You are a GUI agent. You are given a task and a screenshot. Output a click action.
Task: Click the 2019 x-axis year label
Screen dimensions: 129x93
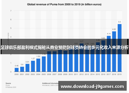coord(119,74)
